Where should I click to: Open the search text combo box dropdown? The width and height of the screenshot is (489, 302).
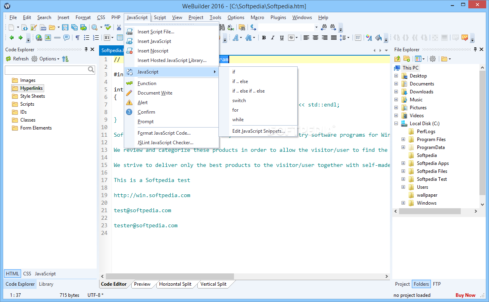[316, 27]
